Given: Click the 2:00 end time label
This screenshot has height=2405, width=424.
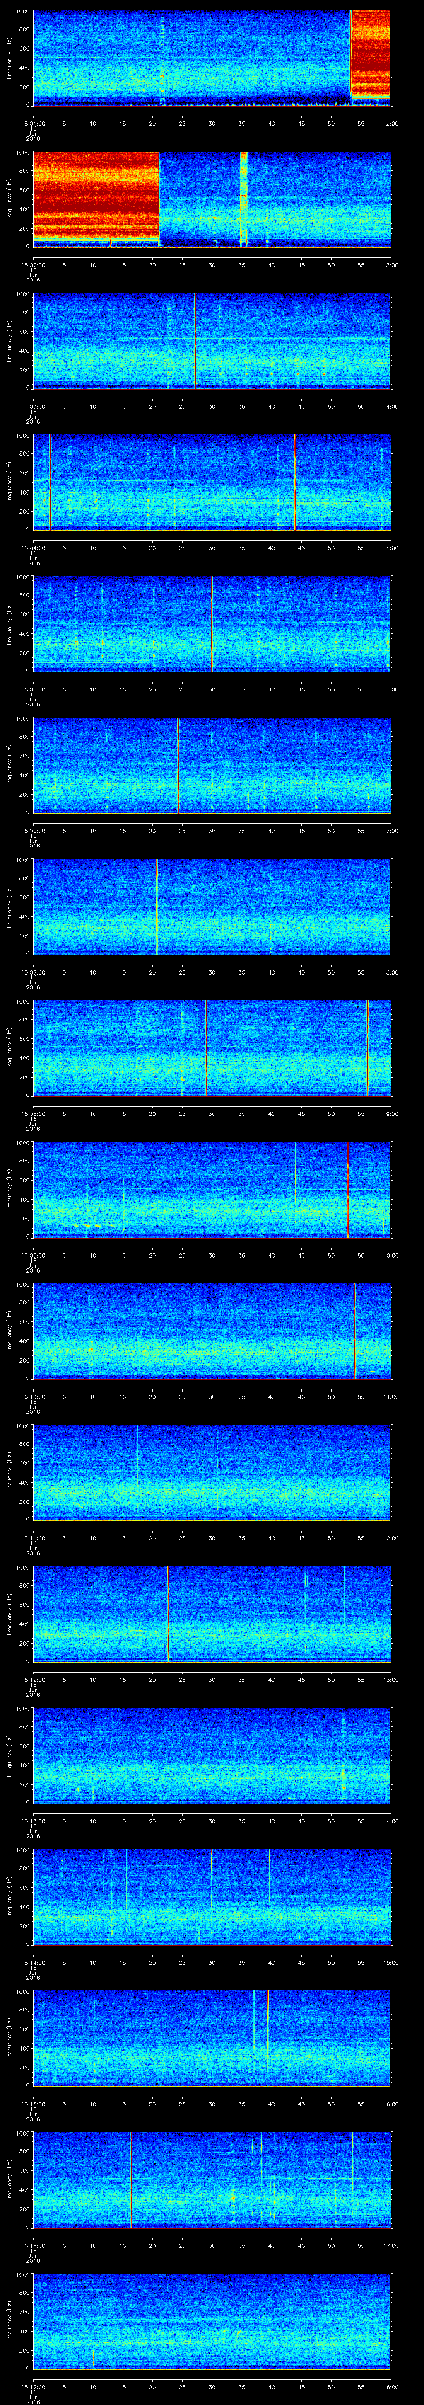Looking at the screenshot, I should 391,123.
